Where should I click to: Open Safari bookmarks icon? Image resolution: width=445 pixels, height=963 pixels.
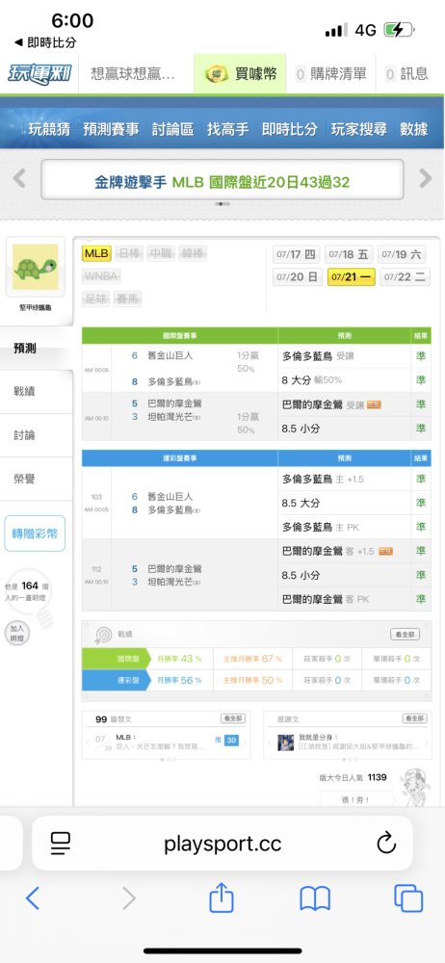tap(315, 898)
